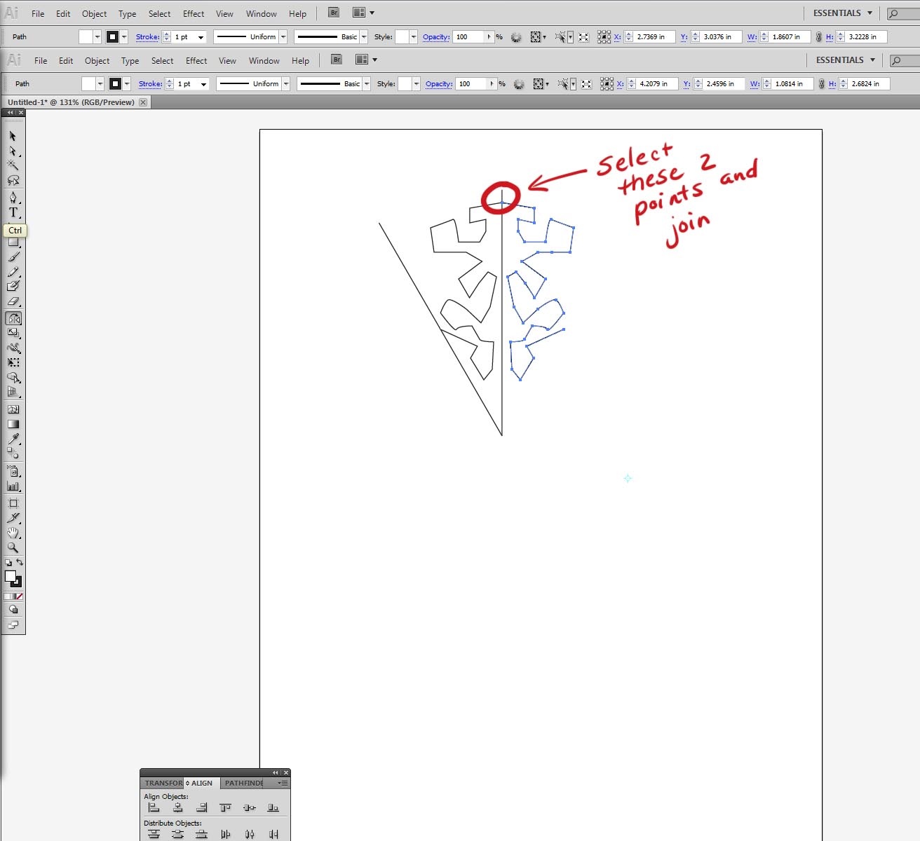Select the Hand tool
The width and height of the screenshot is (920, 841).
click(x=13, y=533)
